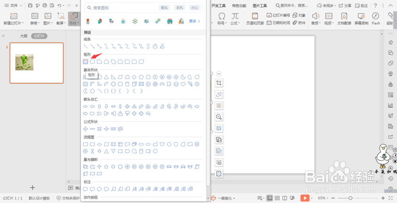Choose the cube shape in basic shapes

point(135,84)
